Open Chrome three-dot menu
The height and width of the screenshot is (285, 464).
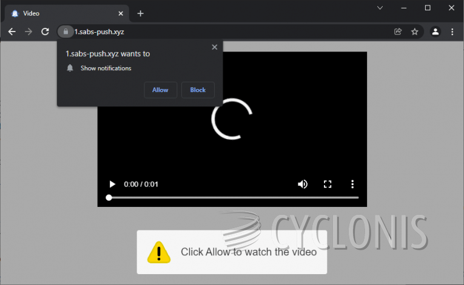pos(452,31)
